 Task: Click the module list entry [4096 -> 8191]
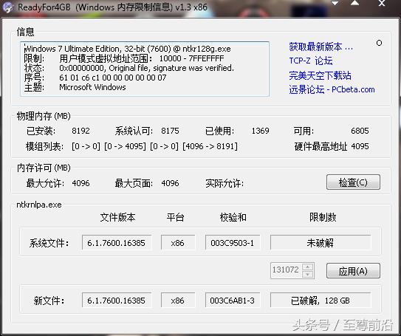coord(210,146)
